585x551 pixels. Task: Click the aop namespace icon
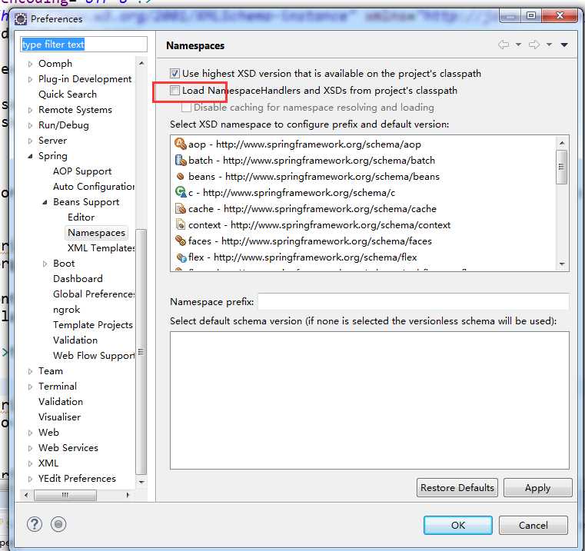coord(181,144)
